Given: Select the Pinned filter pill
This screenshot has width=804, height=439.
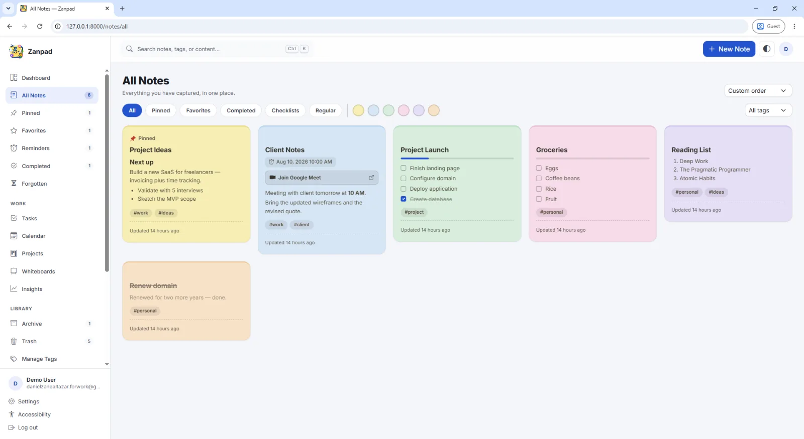Looking at the screenshot, I should (161, 110).
